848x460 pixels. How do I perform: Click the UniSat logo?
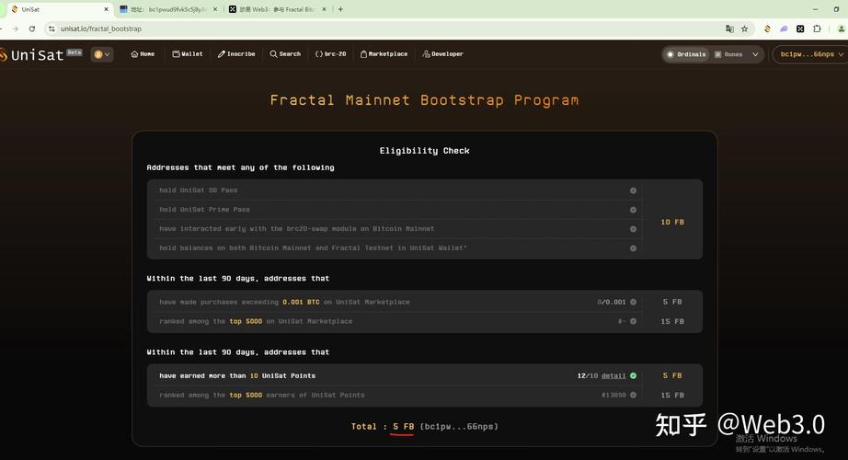(x=31, y=54)
